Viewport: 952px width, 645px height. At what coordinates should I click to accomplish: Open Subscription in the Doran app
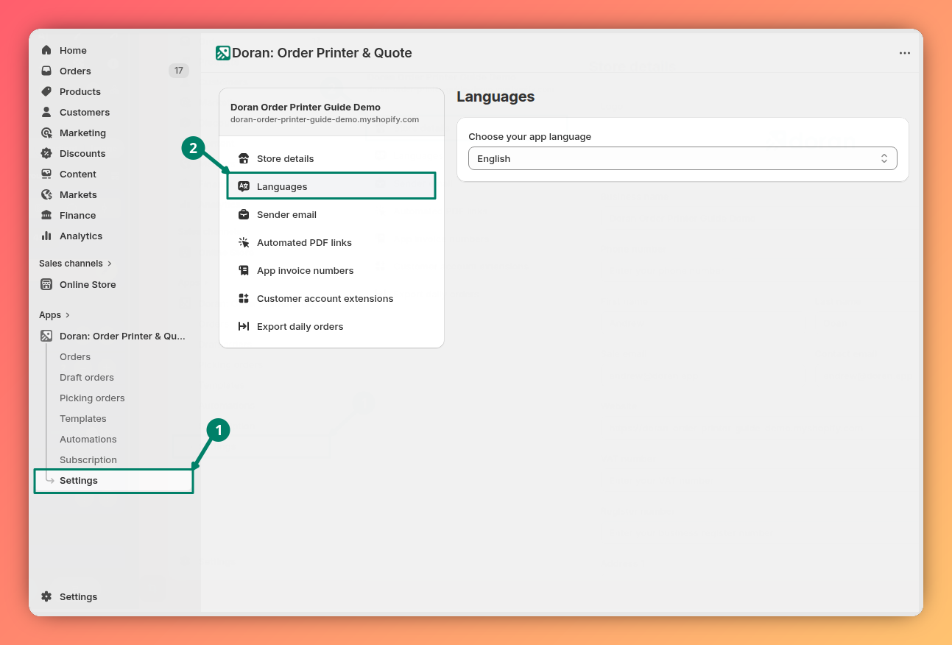[88, 459]
